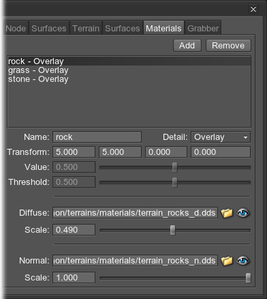Click the Diffuse texture path field

[x=135, y=213]
